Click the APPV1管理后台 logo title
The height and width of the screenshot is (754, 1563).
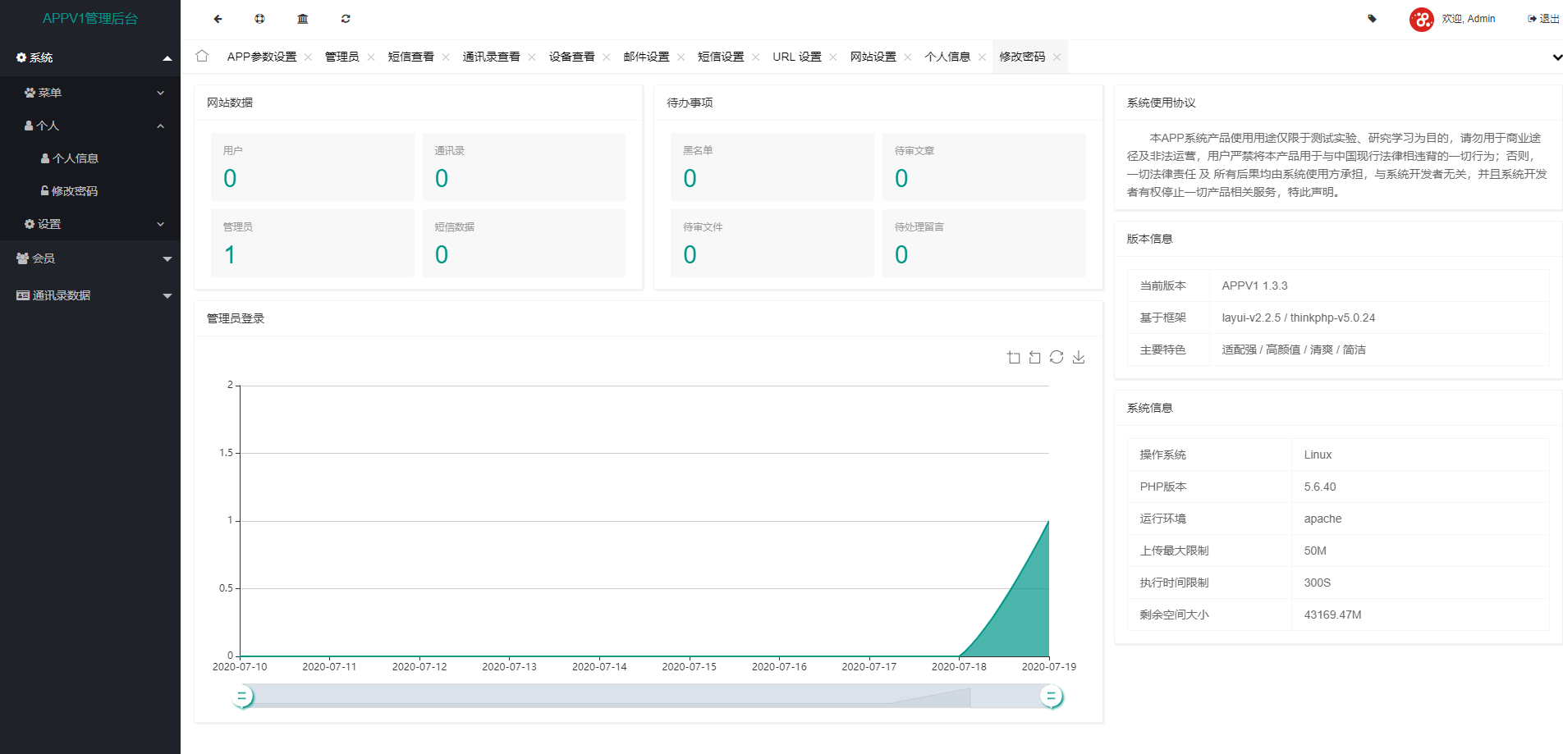tap(90, 18)
